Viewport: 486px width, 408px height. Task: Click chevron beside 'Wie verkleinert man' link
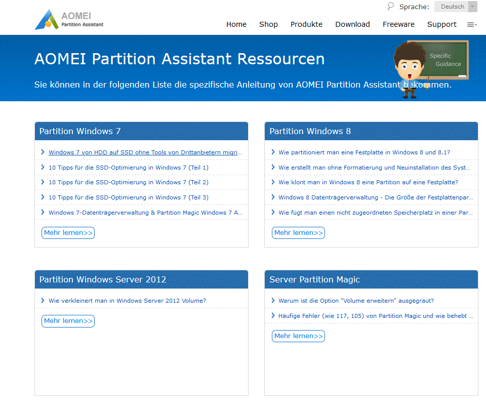pos(43,300)
